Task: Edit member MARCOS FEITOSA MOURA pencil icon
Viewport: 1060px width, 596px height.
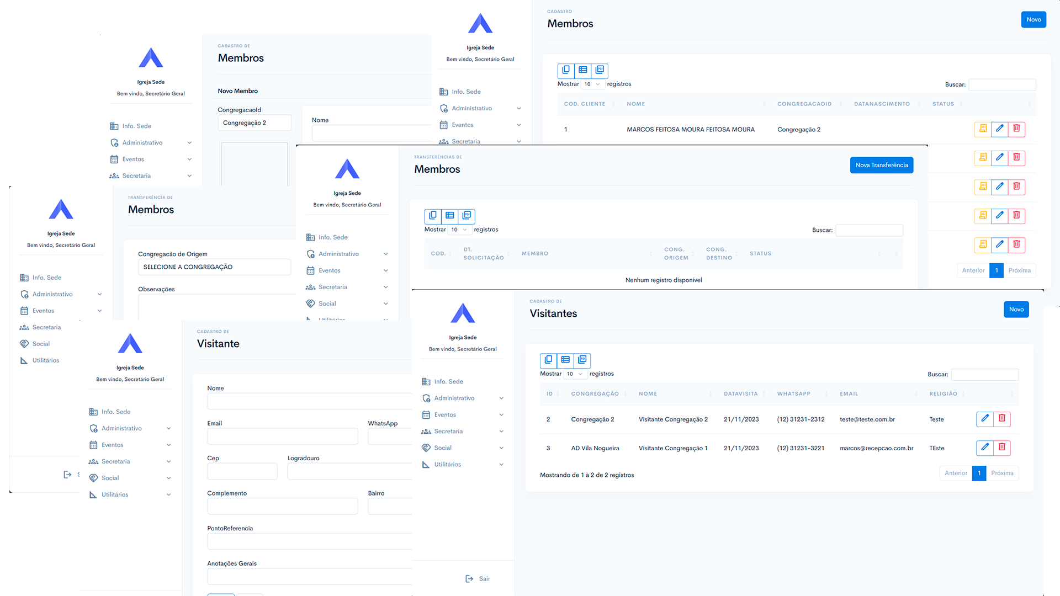Action: click(x=999, y=129)
